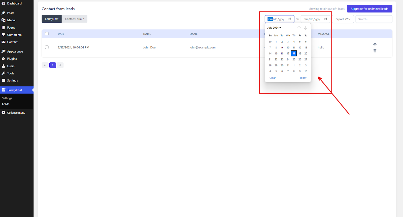Click the MESSAGE column header

point(324,34)
